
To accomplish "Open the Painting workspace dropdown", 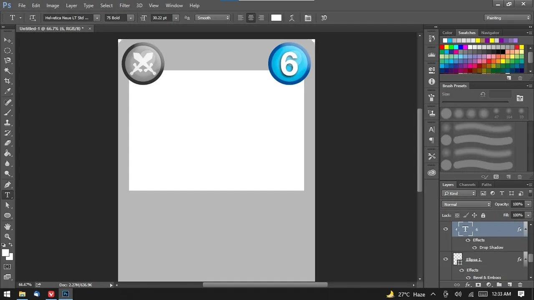I will [x=508, y=18].
